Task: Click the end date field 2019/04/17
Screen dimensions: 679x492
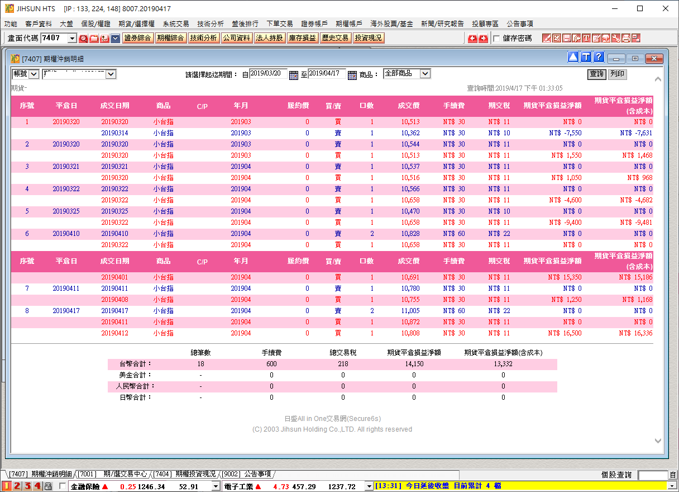Action: point(327,74)
